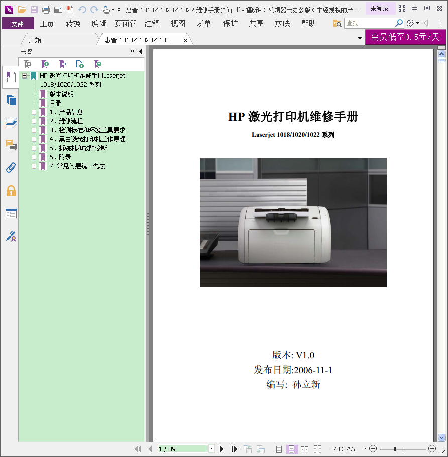The image size is (448, 457).
Task: Open the Pages thumbnail panel icon
Action: pyautogui.click(x=11, y=100)
